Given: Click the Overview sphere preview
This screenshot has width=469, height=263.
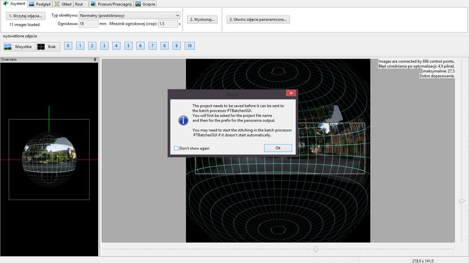Looking at the screenshot, I should tap(49, 160).
